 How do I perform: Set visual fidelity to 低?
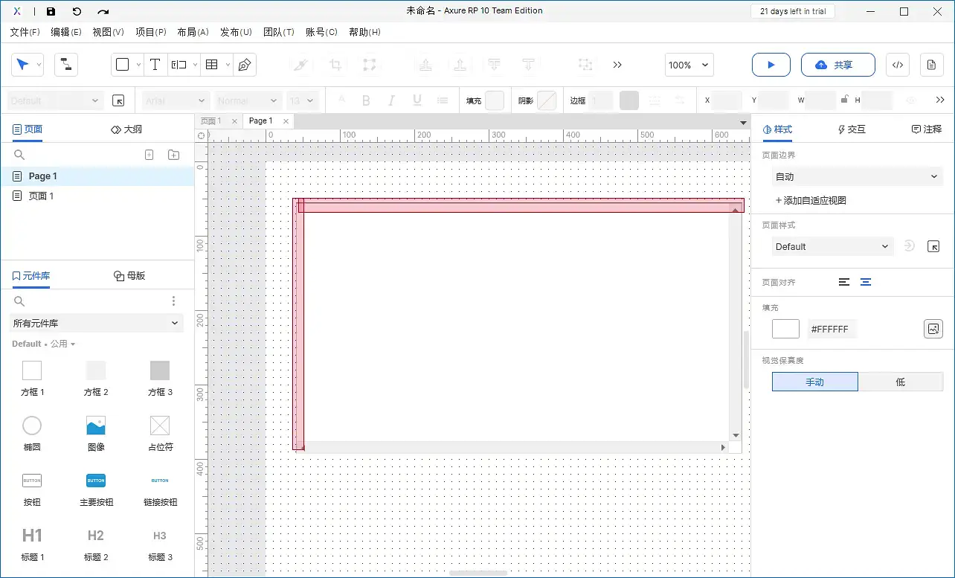coord(900,382)
